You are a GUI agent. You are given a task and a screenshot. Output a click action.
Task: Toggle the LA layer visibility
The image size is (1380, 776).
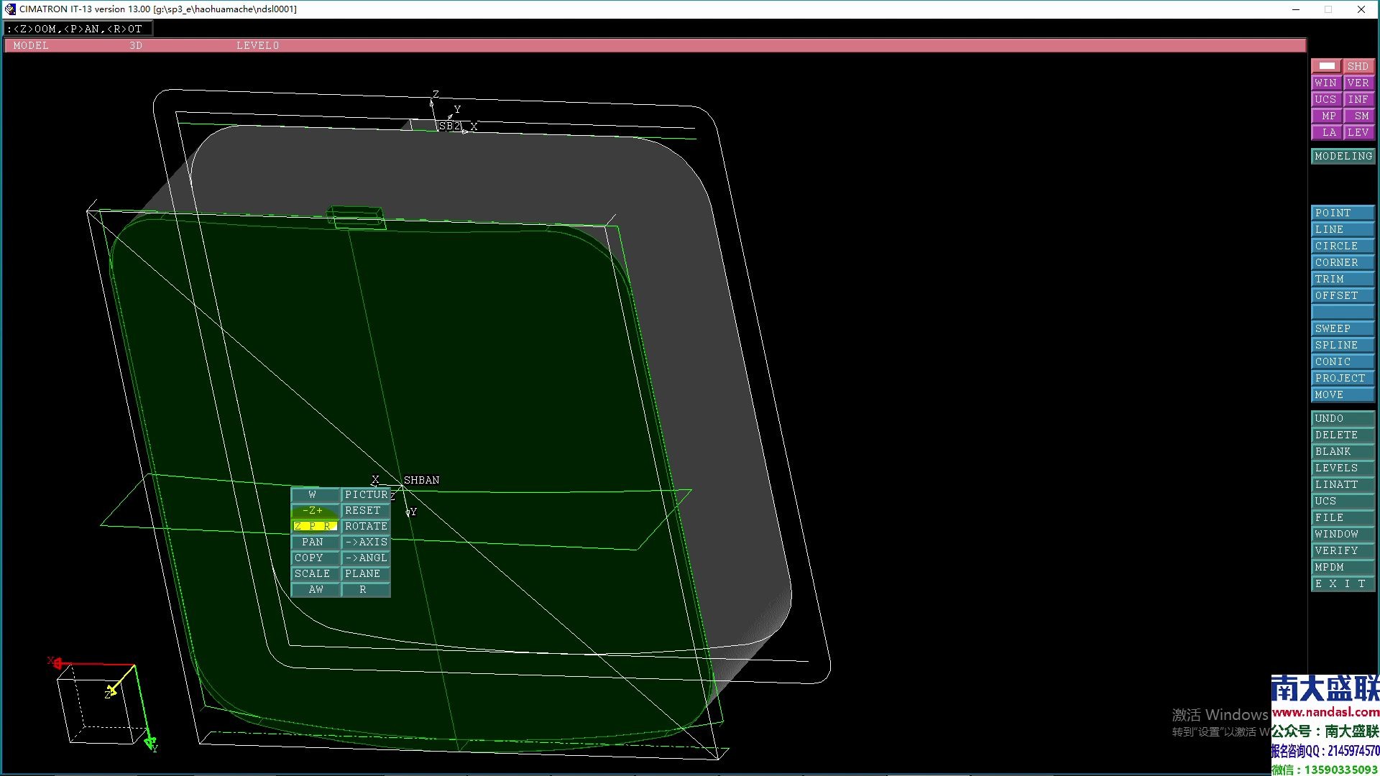click(x=1326, y=133)
